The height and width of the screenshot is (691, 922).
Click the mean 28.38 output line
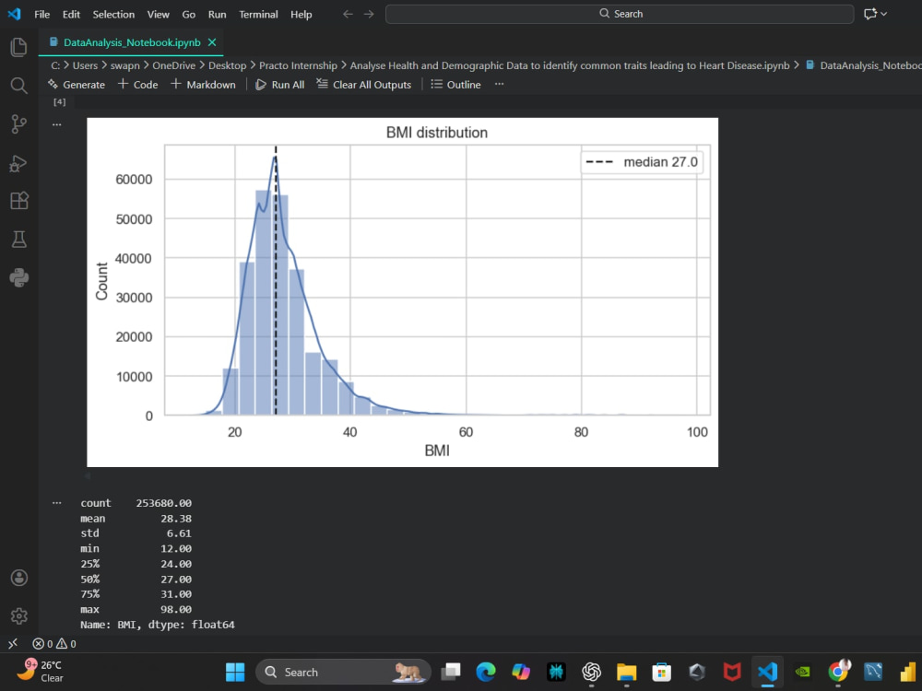[136, 518]
